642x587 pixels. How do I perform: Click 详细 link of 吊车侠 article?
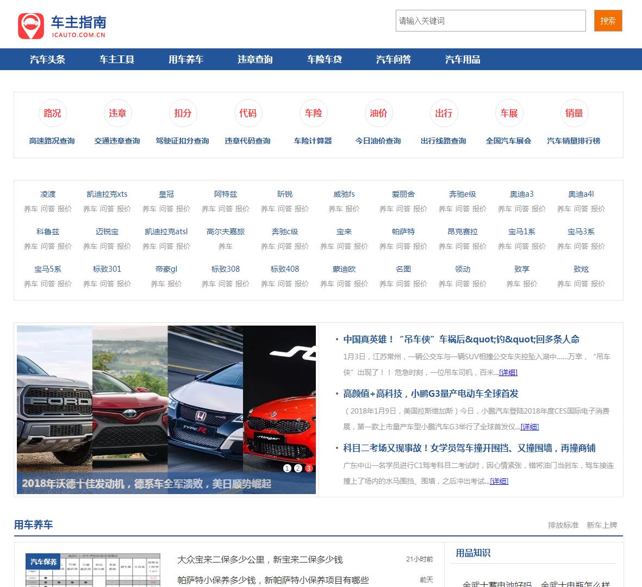pyautogui.click(x=508, y=372)
